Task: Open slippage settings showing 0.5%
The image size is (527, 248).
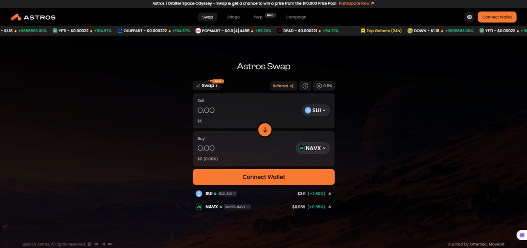Action: pos(324,86)
